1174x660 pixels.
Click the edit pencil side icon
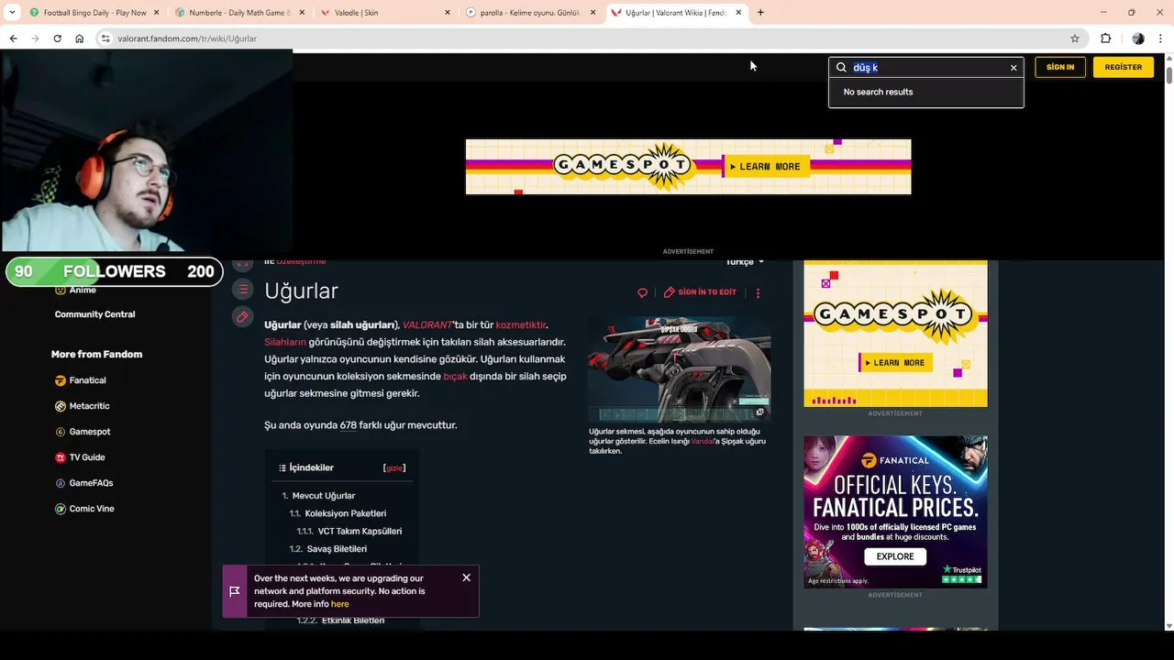[x=242, y=317]
